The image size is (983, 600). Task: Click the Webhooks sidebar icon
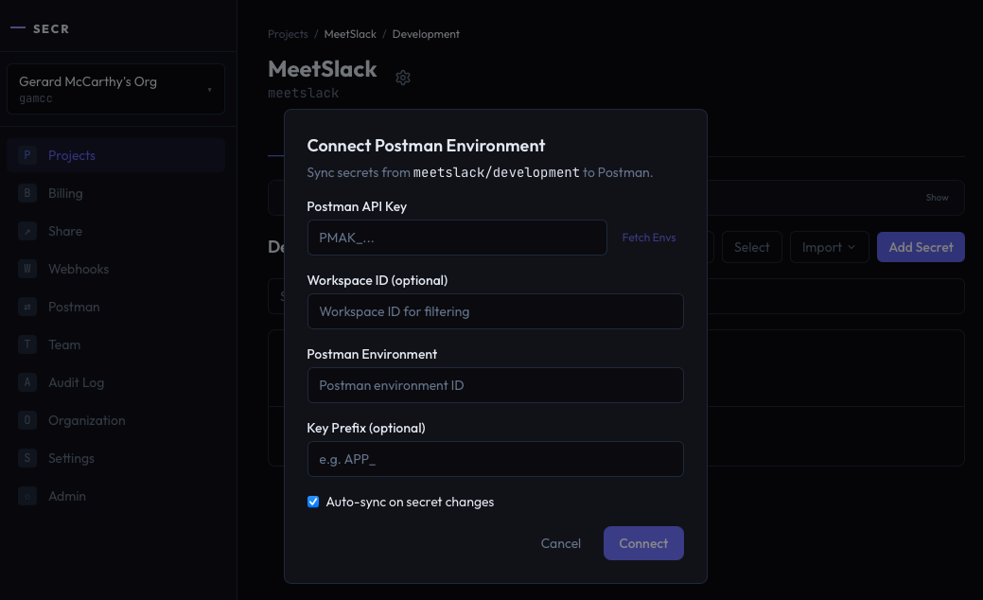tap(27, 269)
